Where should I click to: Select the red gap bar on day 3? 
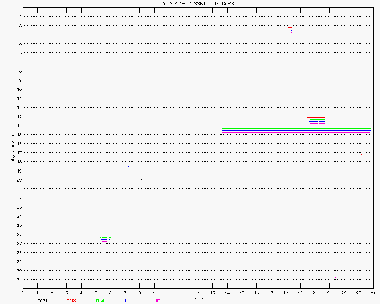tap(290, 27)
